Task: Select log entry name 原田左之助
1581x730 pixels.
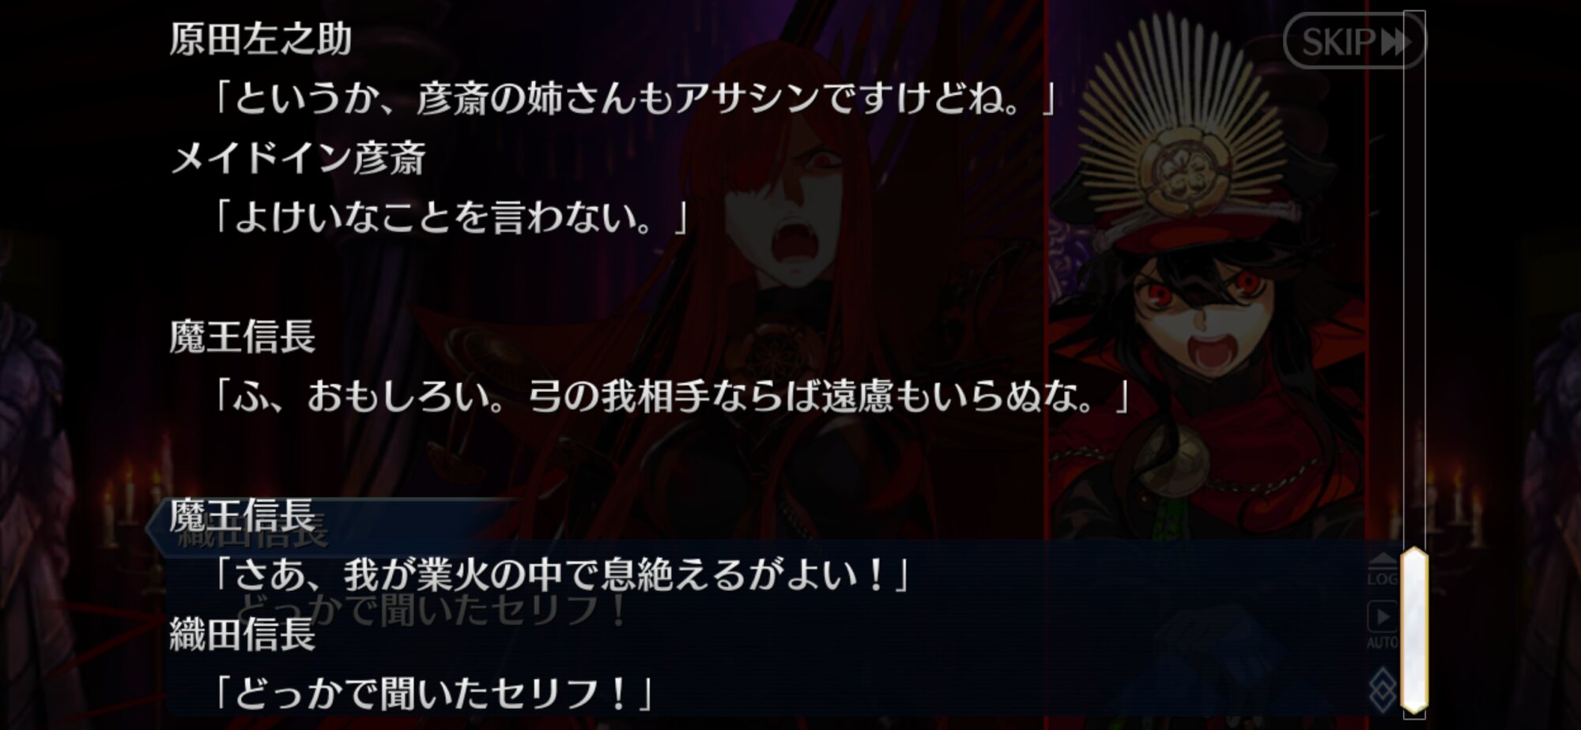Action: point(261,40)
